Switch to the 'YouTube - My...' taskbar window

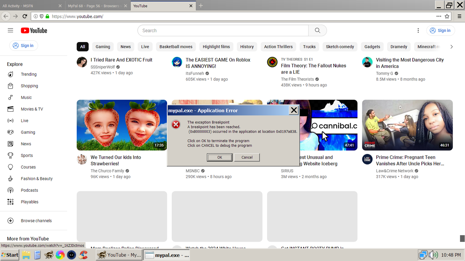[x=119, y=255]
